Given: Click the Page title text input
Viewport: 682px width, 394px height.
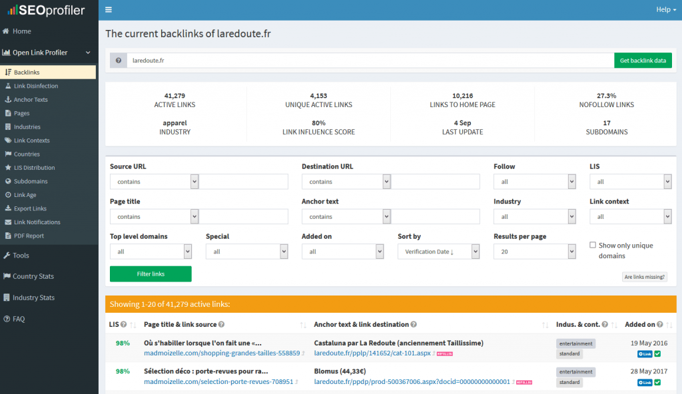Looking at the screenshot, I should tap(243, 216).
